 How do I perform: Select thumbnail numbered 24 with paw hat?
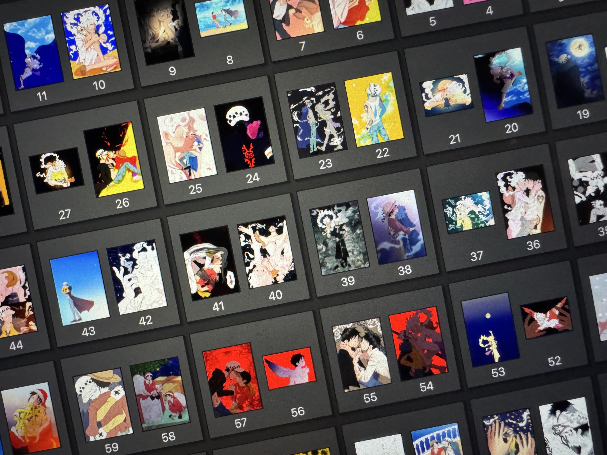point(244,134)
